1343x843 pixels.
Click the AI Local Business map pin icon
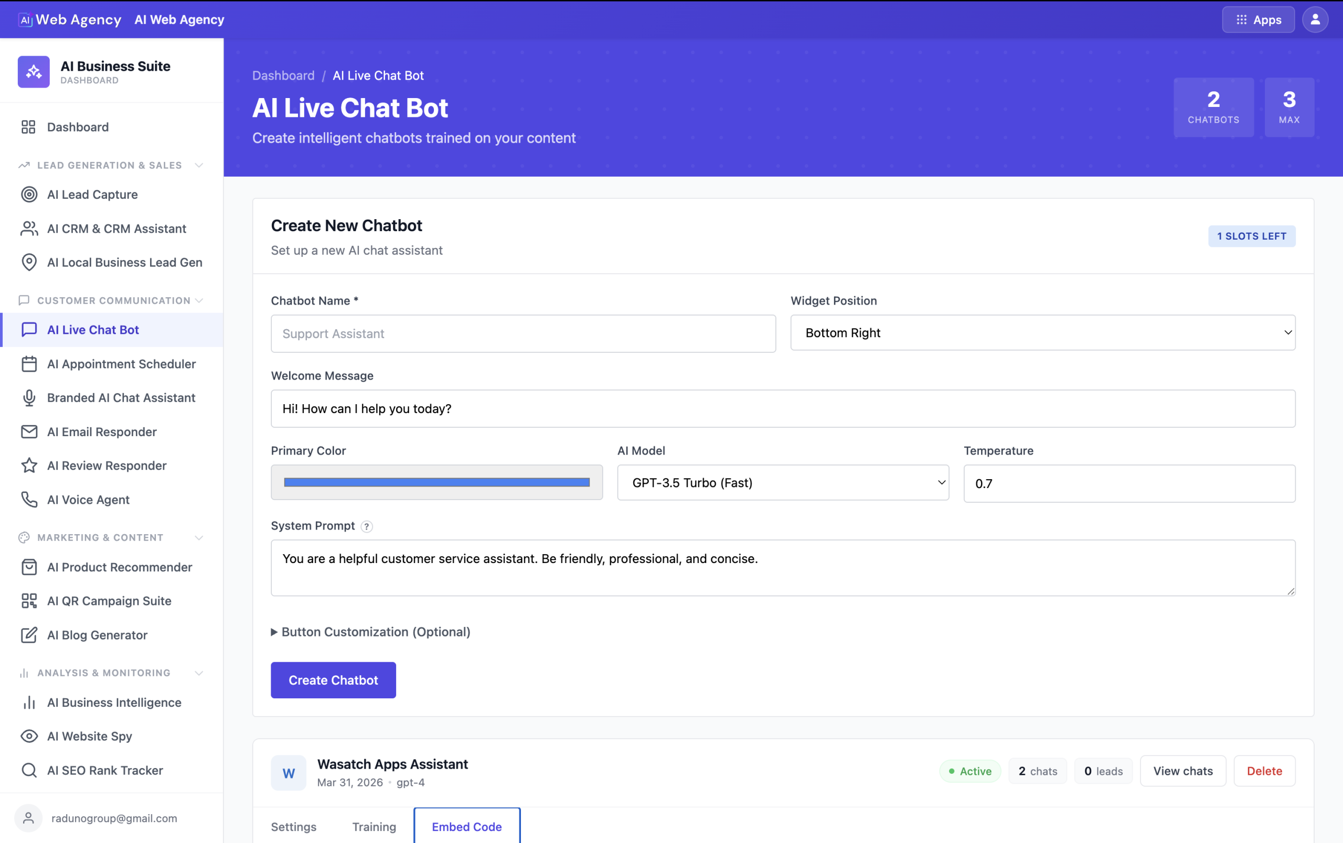tap(29, 263)
